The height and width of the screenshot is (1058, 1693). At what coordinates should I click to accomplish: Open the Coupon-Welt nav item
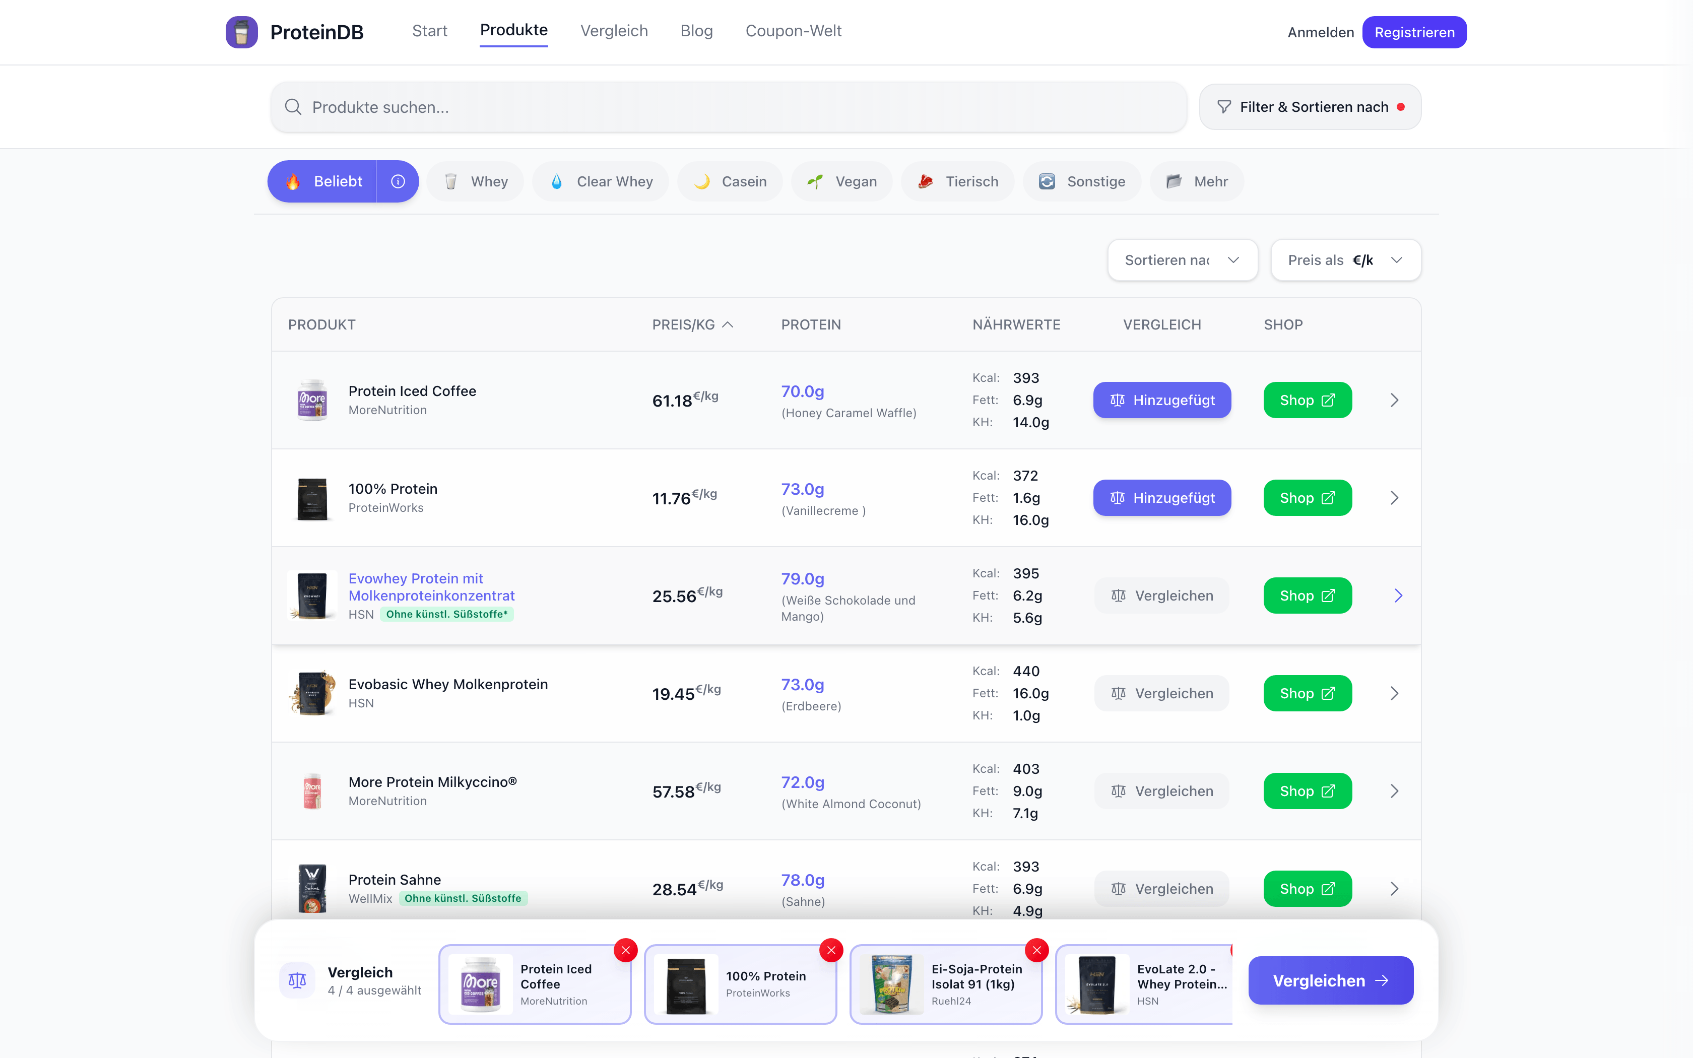pyautogui.click(x=793, y=31)
